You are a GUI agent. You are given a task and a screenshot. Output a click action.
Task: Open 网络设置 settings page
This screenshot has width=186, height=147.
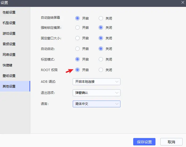coord(15,54)
